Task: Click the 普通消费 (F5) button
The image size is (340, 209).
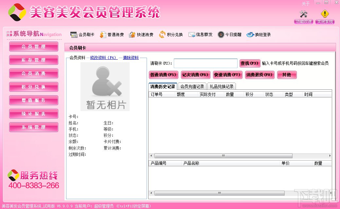Action: coord(164,75)
